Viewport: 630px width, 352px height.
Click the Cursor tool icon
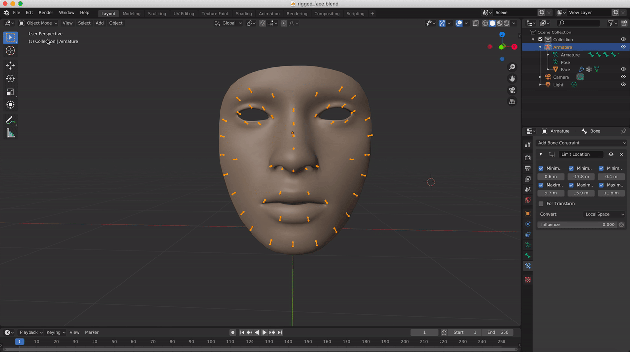(x=10, y=51)
